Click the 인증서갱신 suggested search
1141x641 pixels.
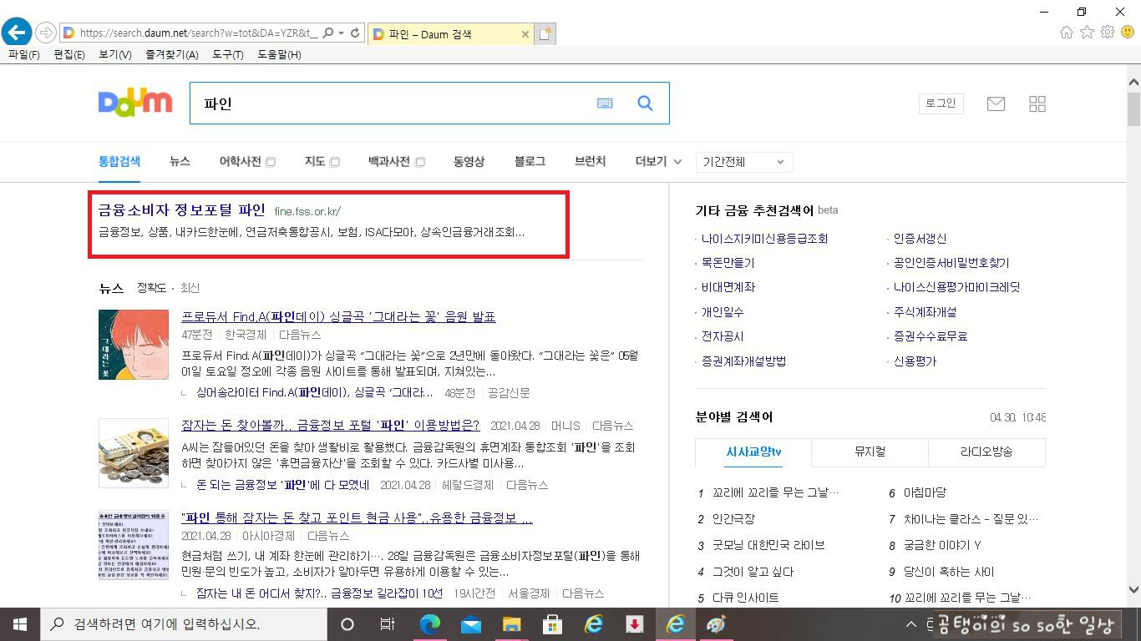click(920, 239)
